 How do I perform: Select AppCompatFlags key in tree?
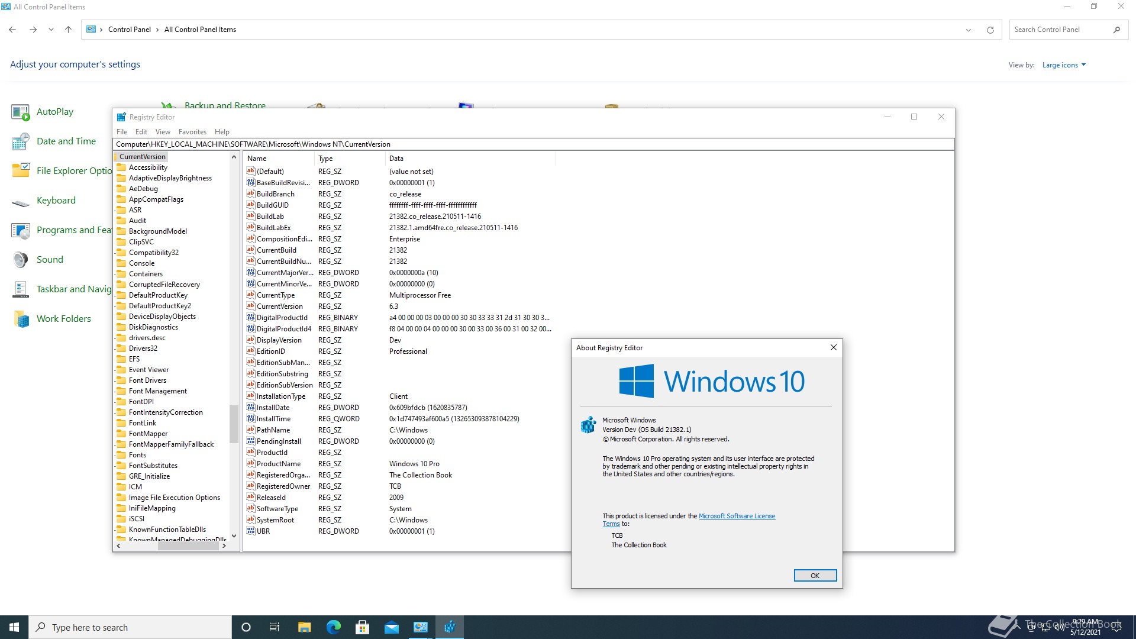click(156, 199)
